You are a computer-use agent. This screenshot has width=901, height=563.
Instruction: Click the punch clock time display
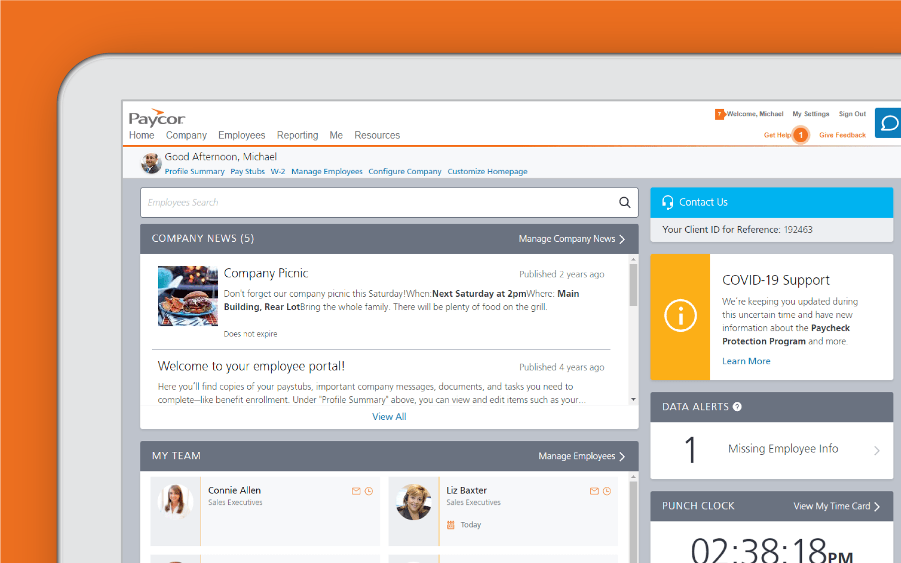(x=771, y=550)
